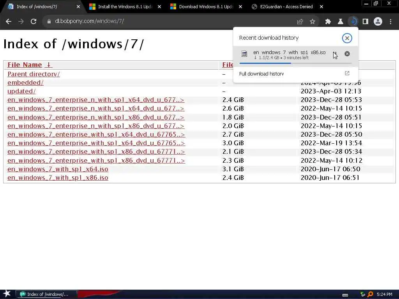This screenshot has width=399, height=299.
Task: Open the updated/ folder link
Action: [22, 91]
